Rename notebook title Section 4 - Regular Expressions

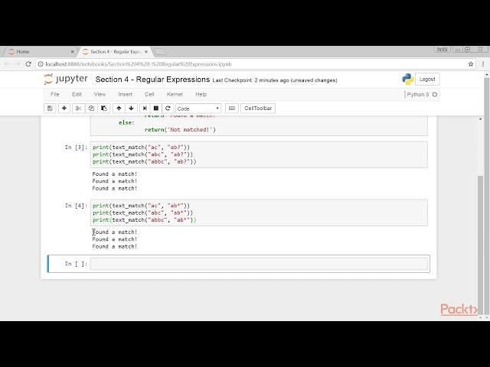point(152,80)
